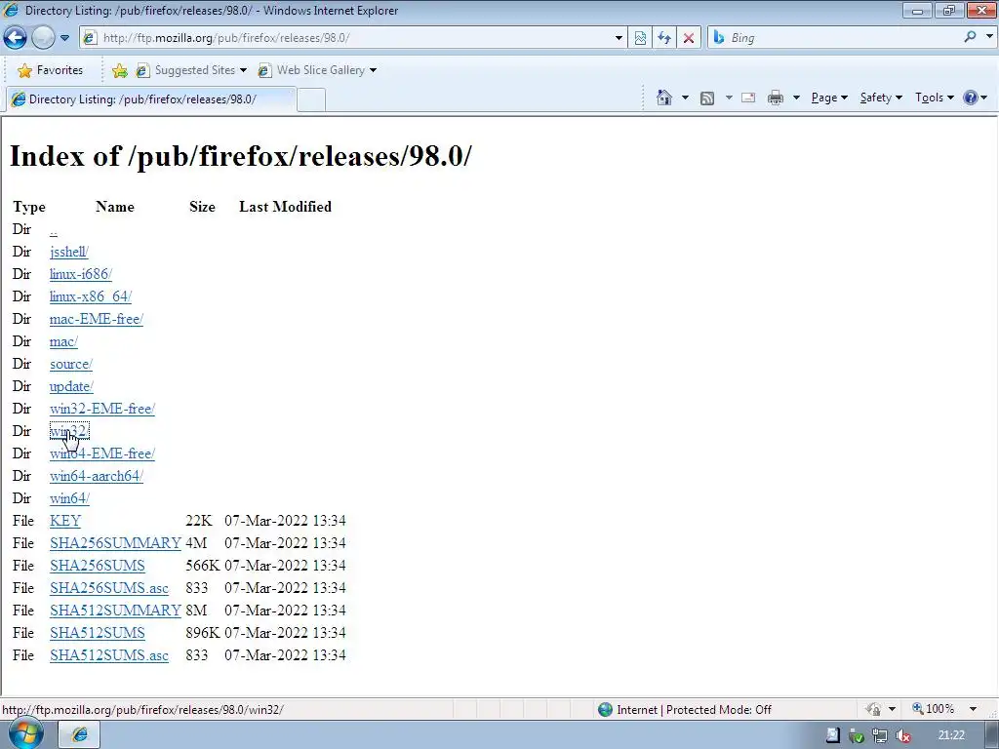
Task: Open the Windows Start orb
Action: [x=24, y=734]
